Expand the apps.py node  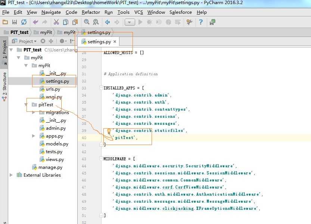pos(34,136)
